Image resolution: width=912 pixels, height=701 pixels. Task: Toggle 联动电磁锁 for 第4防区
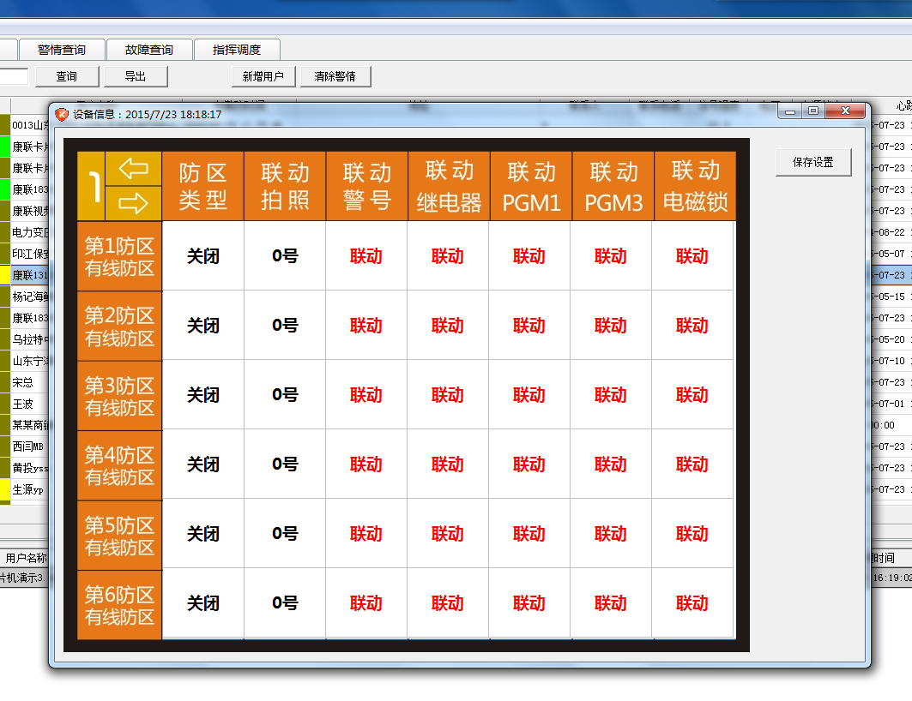pos(692,464)
